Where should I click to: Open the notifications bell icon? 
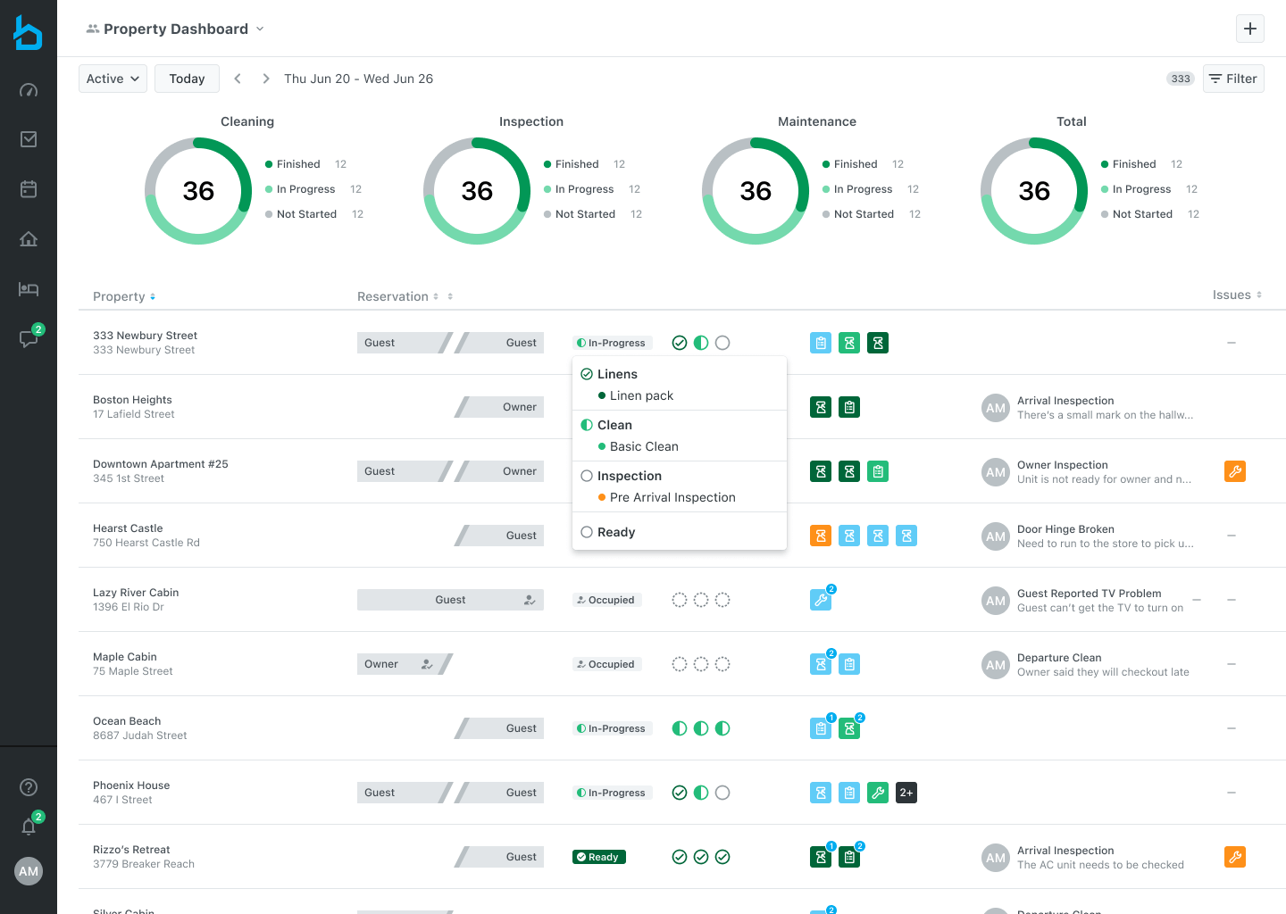[29, 827]
